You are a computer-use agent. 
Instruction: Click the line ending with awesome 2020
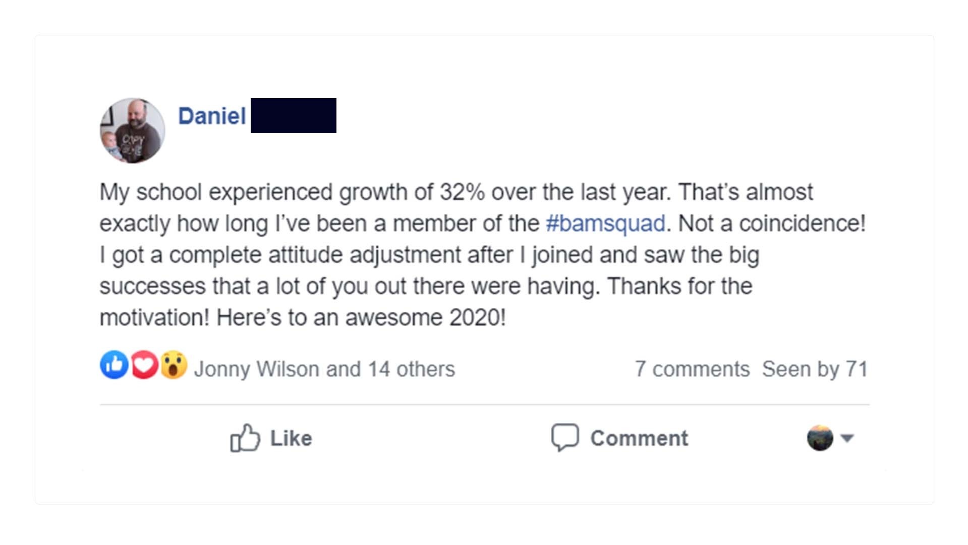pyautogui.click(x=303, y=318)
